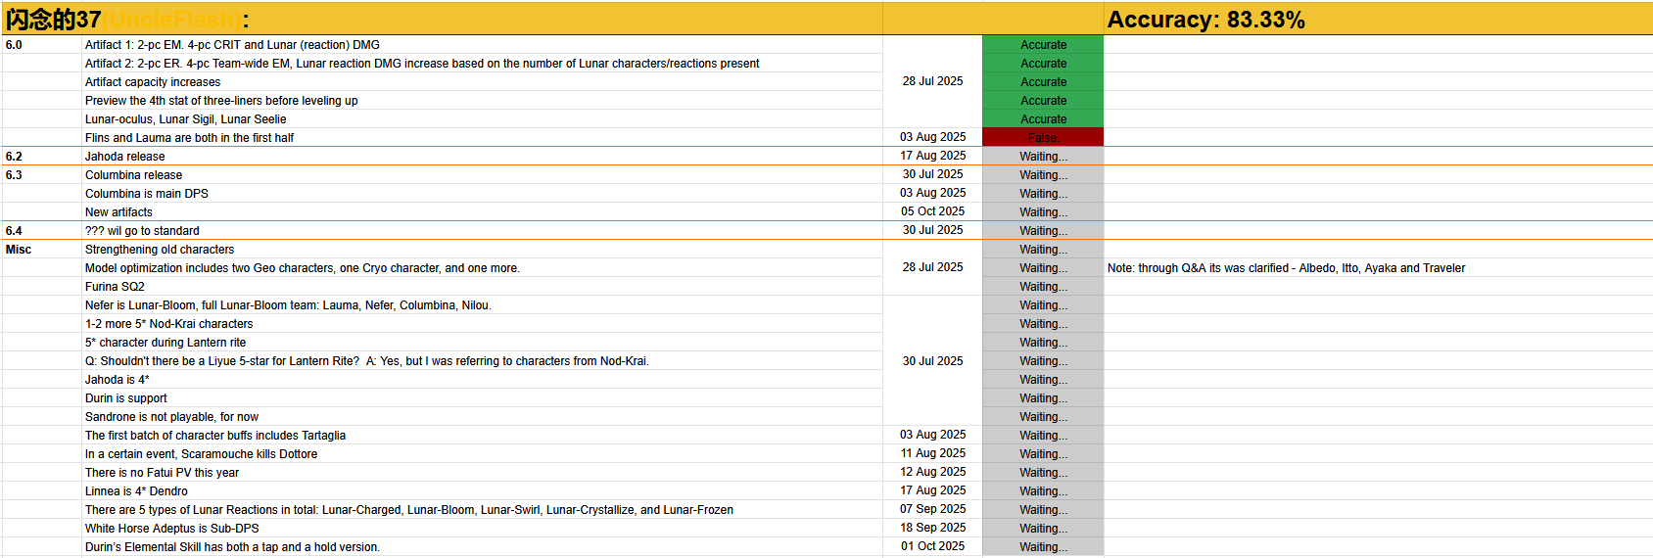Viewport: 1653px width, 558px height.
Task: Click 'Nefer is Lunar-Bloom, full Lunar-Bloom team' cell
Action: [x=482, y=305]
